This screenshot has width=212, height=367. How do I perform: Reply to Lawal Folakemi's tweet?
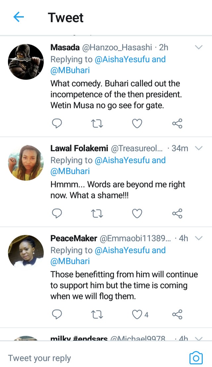pyautogui.click(x=57, y=213)
